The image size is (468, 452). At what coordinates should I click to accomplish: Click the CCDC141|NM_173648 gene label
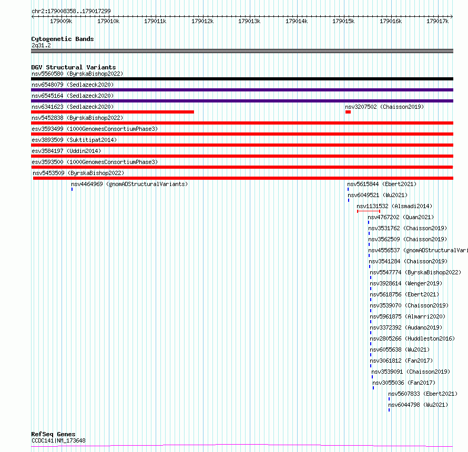(58, 440)
